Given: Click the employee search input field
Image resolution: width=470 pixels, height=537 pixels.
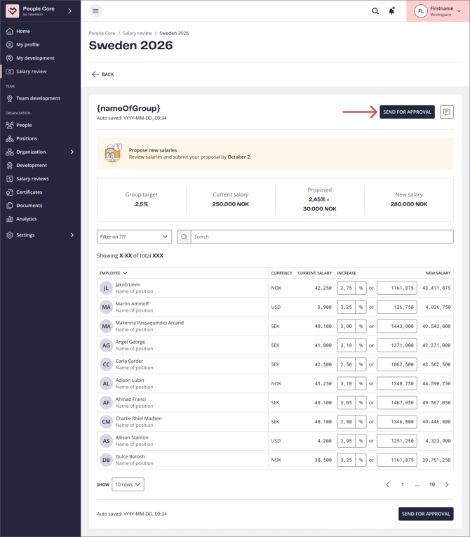Looking at the screenshot, I should 321,237.
